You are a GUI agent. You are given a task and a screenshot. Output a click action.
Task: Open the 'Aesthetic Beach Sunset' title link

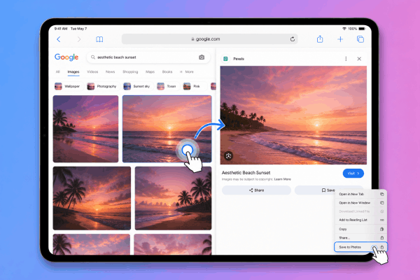(246, 173)
